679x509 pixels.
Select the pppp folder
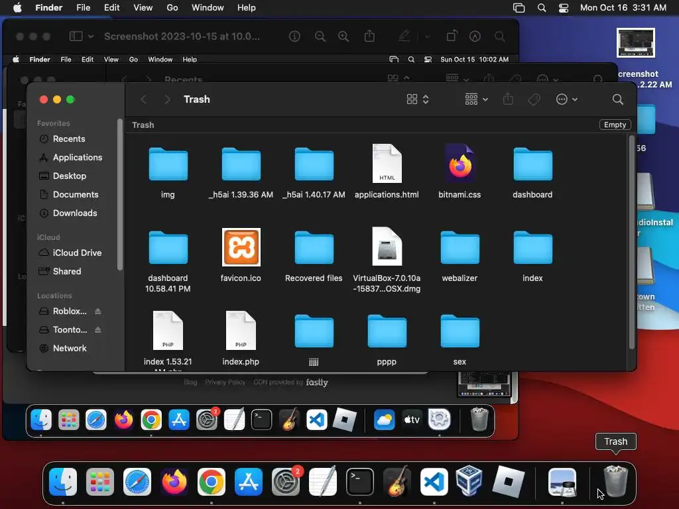point(387,331)
